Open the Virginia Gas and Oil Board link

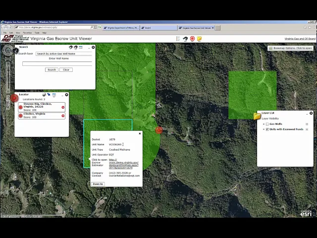(x=300, y=39)
